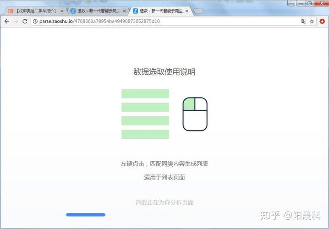Click the mouse illustration icon

(x=195, y=114)
